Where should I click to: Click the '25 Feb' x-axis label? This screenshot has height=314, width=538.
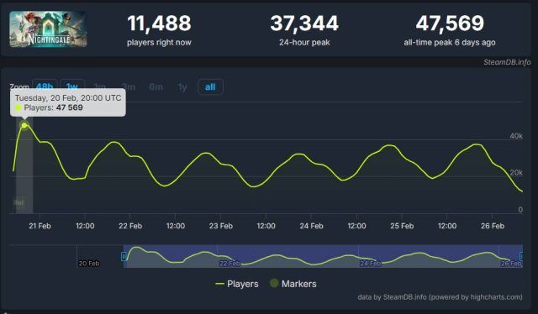[x=402, y=226]
